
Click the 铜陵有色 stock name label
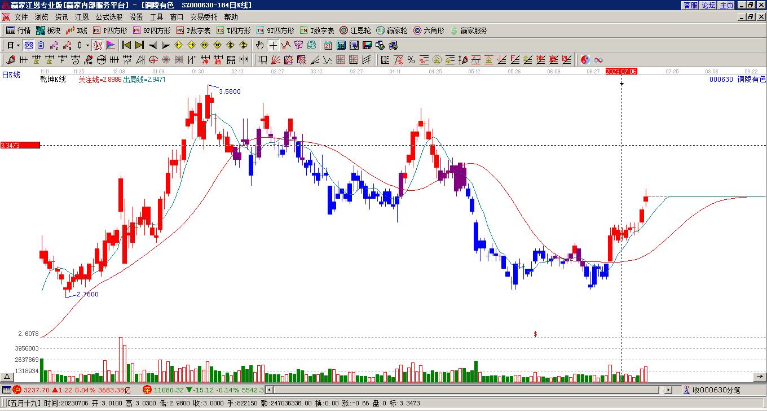point(752,80)
